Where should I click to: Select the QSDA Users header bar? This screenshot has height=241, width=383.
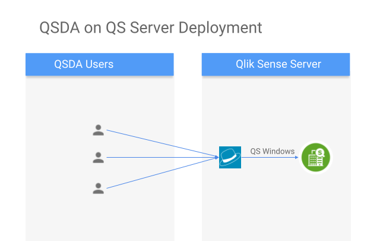coord(99,64)
